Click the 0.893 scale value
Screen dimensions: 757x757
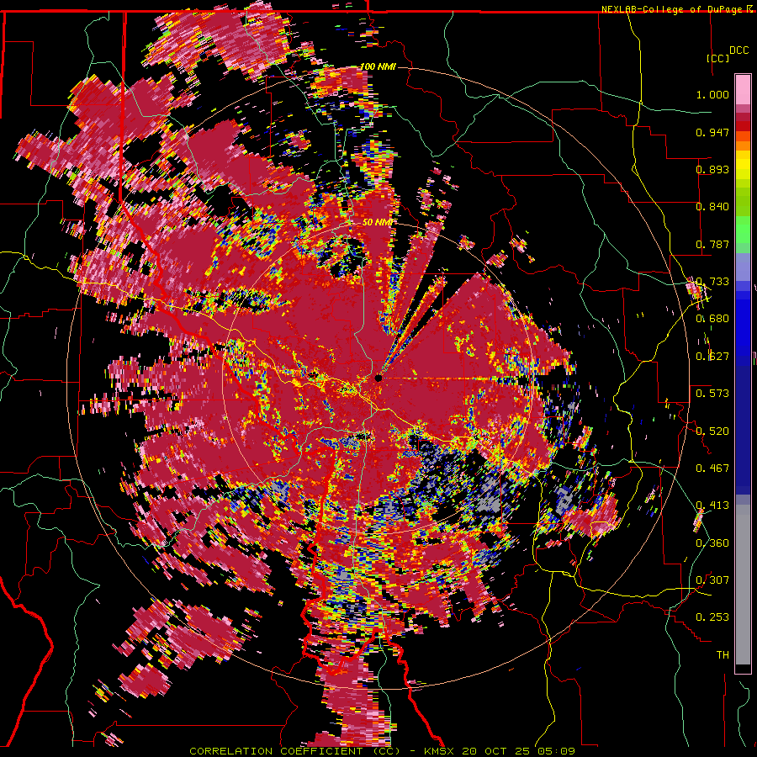point(712,169)
